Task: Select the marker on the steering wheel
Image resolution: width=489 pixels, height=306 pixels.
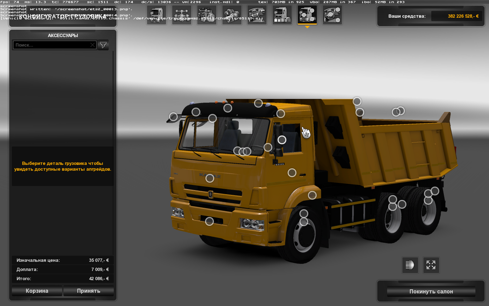Action: [268, 147]
